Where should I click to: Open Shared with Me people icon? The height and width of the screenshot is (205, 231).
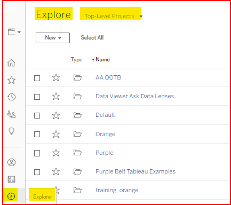pos(11,114)
